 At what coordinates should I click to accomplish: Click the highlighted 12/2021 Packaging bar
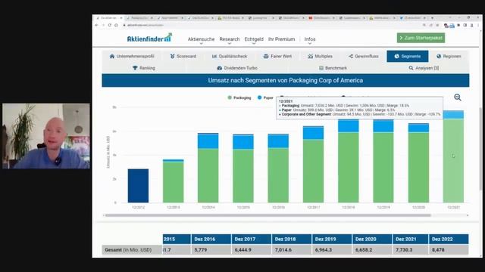click(453, 161)
